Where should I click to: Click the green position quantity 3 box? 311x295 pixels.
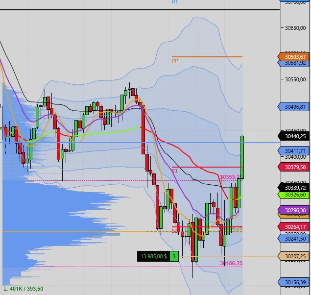click(x=174, y=256)
